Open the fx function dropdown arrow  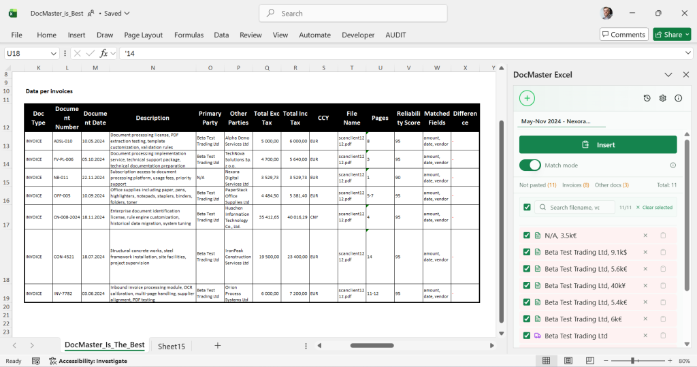(113, 53)
